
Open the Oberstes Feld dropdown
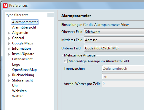(x=114, y=32)
